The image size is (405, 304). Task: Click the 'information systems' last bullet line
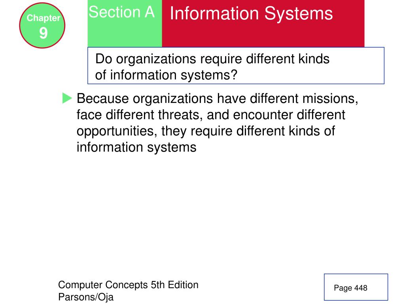coord(136,147)
